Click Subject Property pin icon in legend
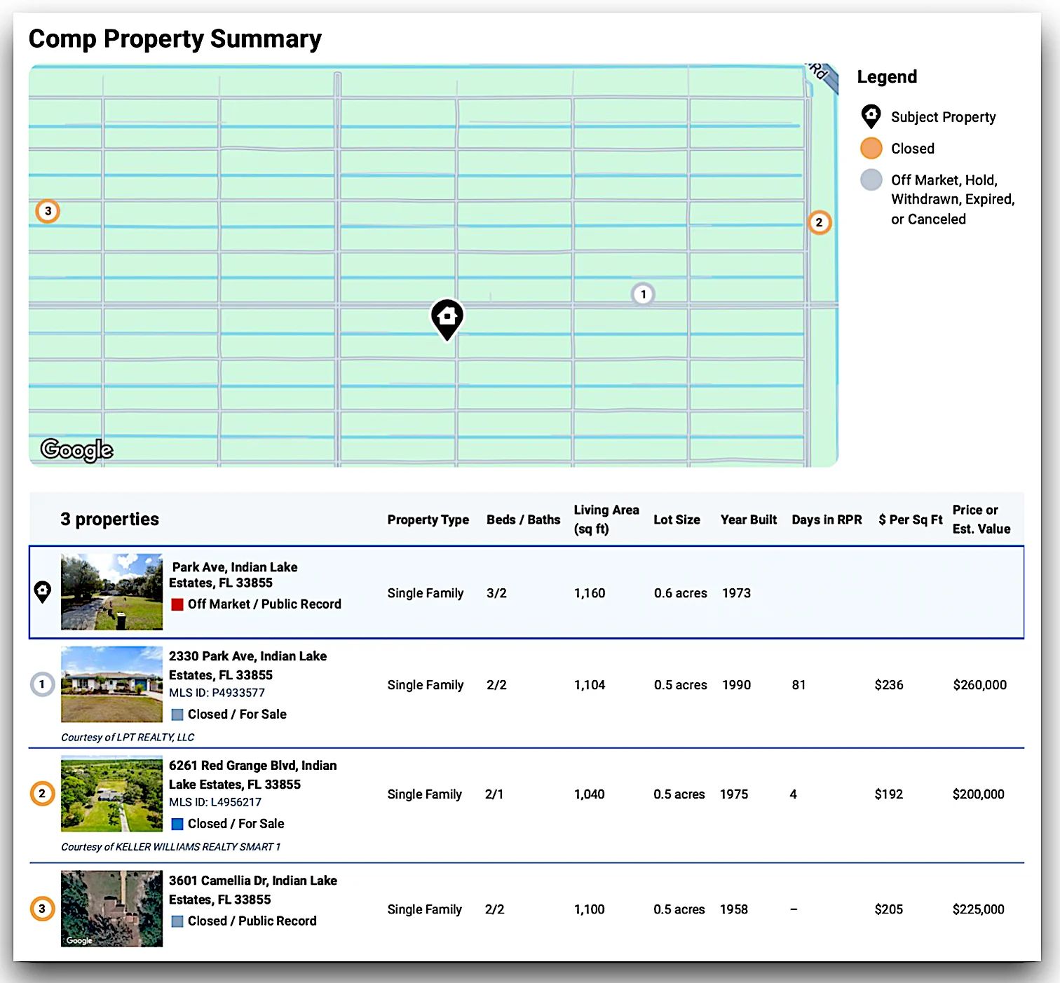 (x=871, y=116)
